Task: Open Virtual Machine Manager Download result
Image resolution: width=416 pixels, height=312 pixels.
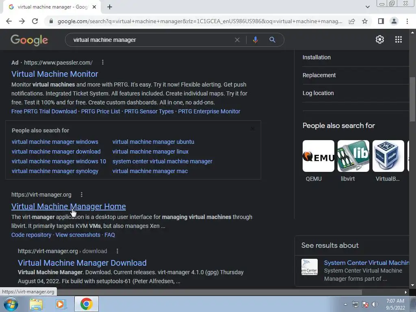Action: (82, 263)
